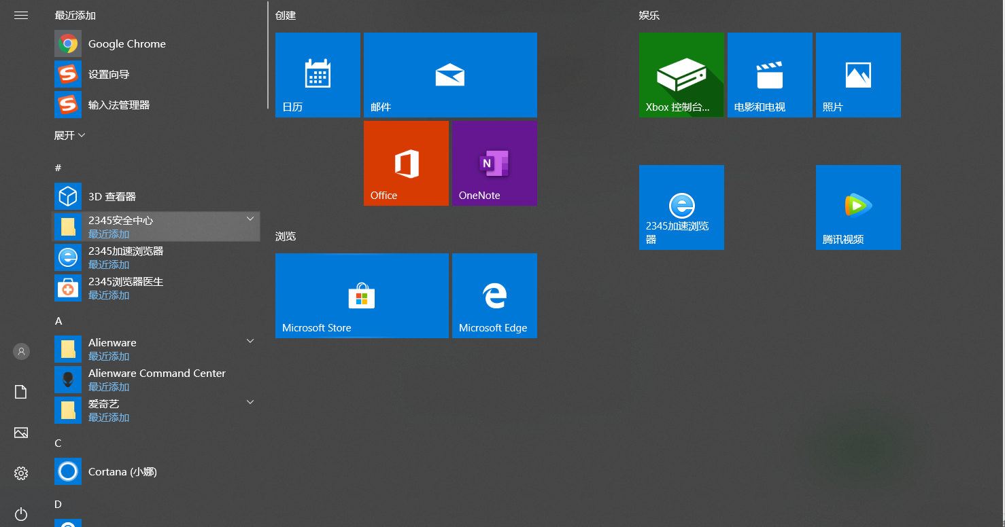Open the OneNote tile
1005x527 pixels.
tap(494, 163)
